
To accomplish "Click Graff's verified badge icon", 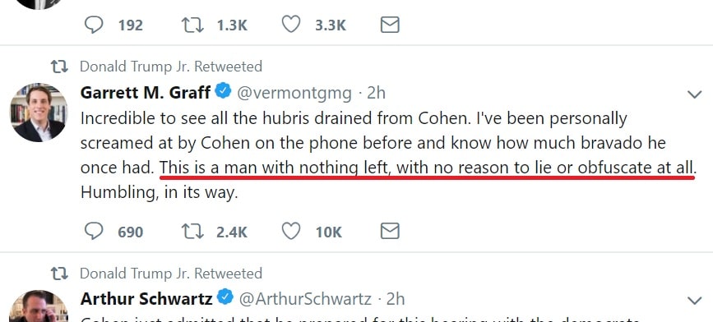I will coord(223,91).
